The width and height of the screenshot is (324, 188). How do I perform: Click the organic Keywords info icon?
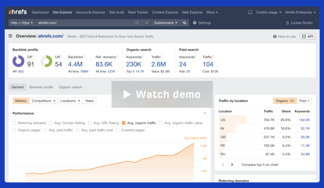(143, 56)
